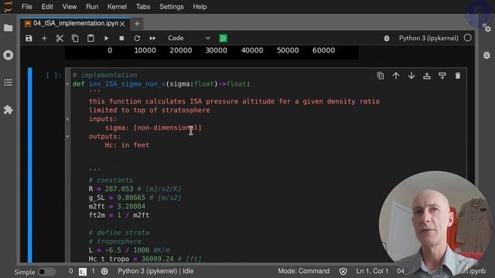The image size is (495, 278).
Task: Move the cell up
Action: (396, 76)
